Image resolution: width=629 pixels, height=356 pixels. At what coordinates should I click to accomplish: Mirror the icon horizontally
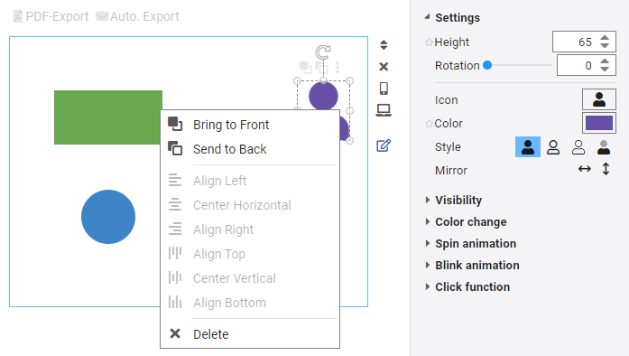(585, 169)
